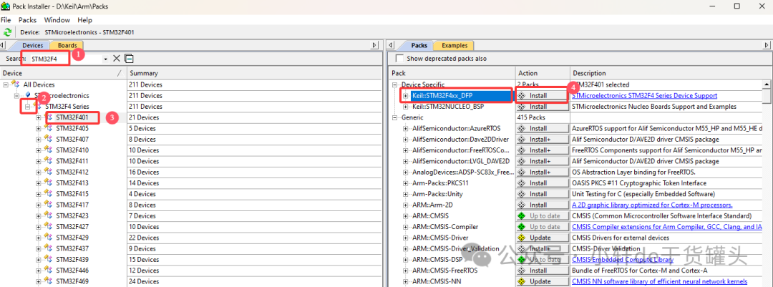This screenshot has width=773, height=287.
Task: Collapse the STM32F4 Series node
Action: tap(28, 107)
